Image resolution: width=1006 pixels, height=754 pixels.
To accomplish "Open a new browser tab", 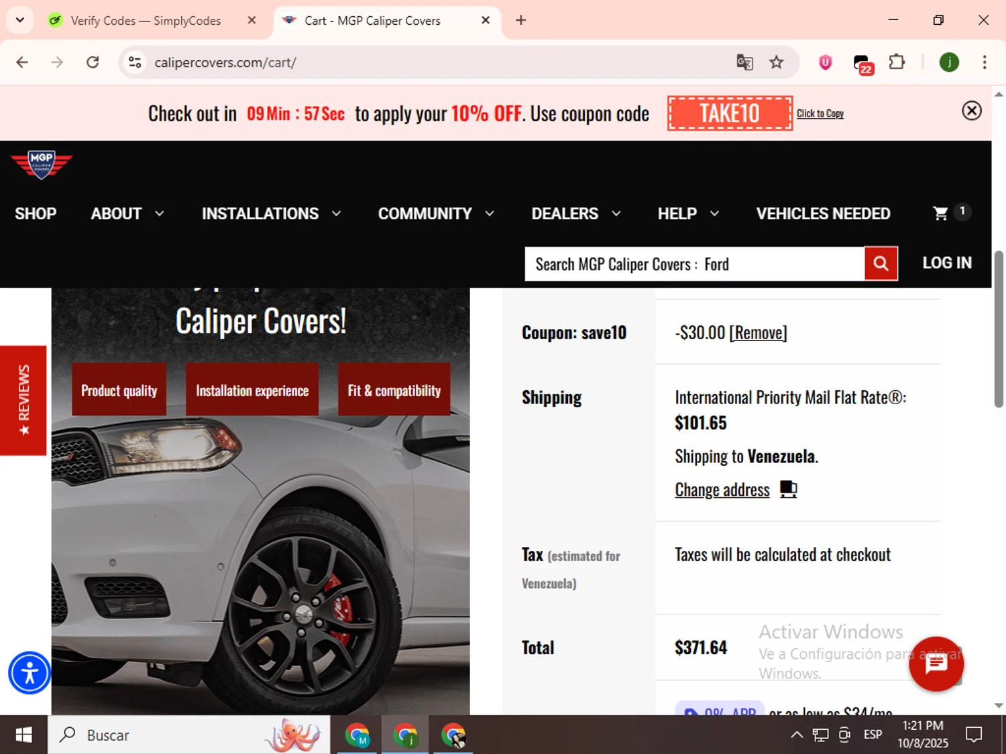I will 520,20.
